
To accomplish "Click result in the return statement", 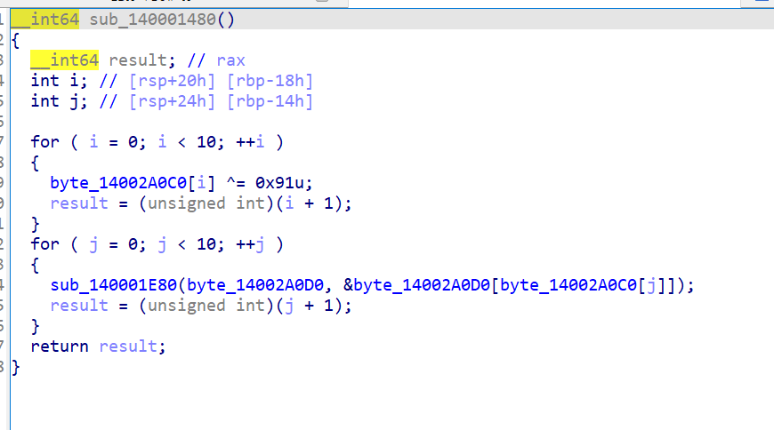I will click(129, 346).
